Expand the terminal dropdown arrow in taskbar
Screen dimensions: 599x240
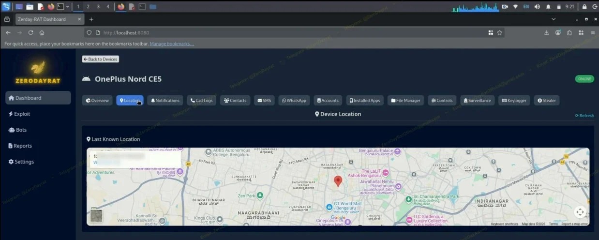67,7
